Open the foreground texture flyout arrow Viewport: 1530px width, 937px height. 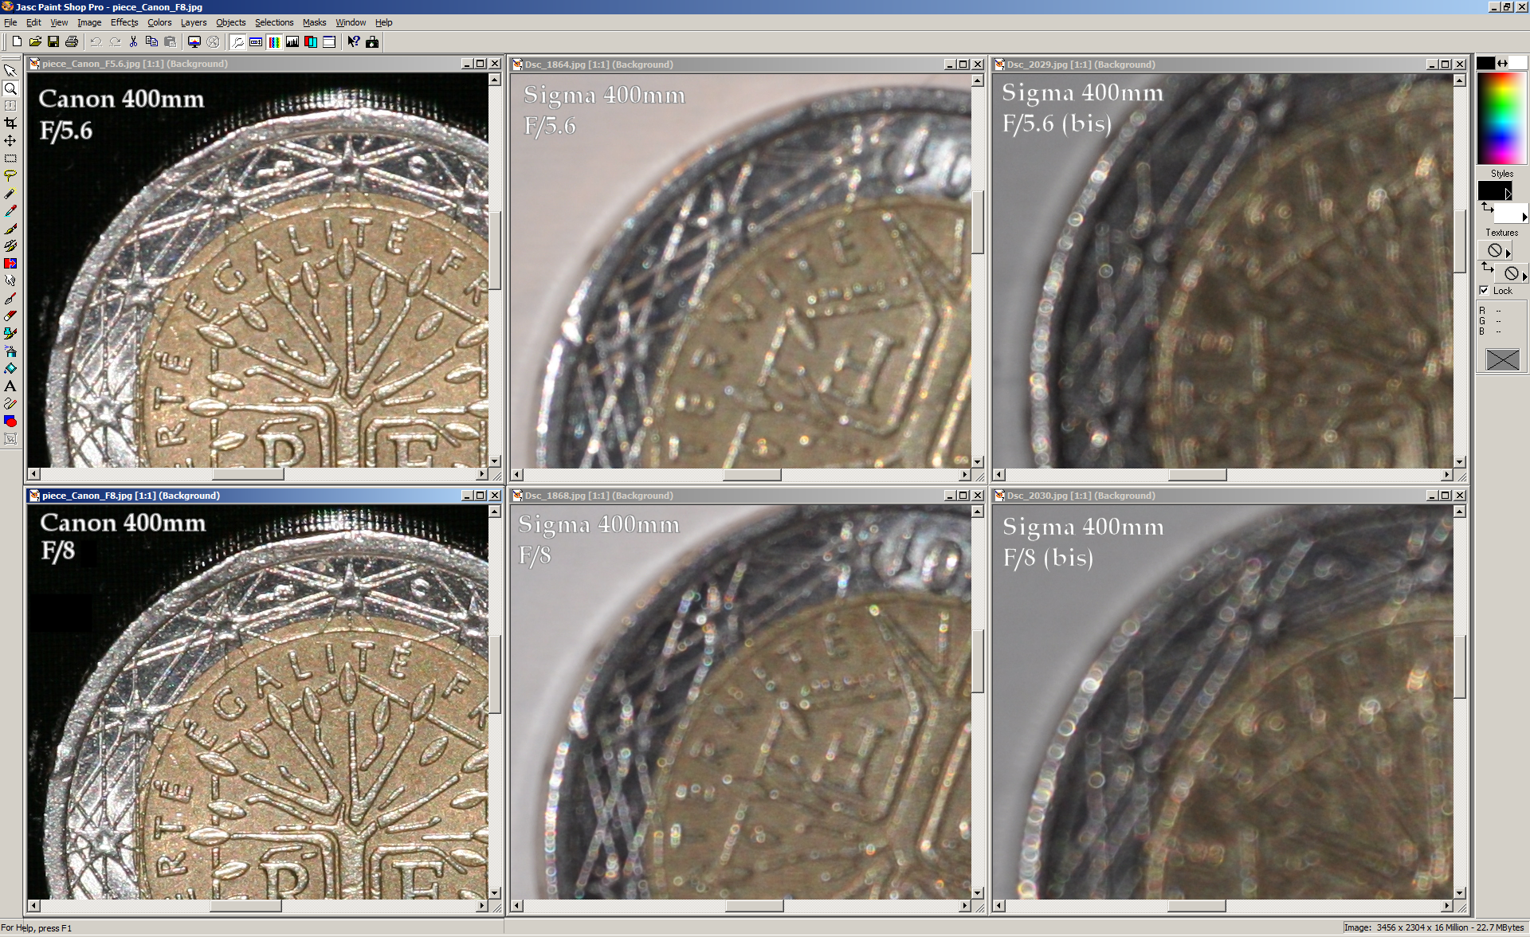(1508, 253)
